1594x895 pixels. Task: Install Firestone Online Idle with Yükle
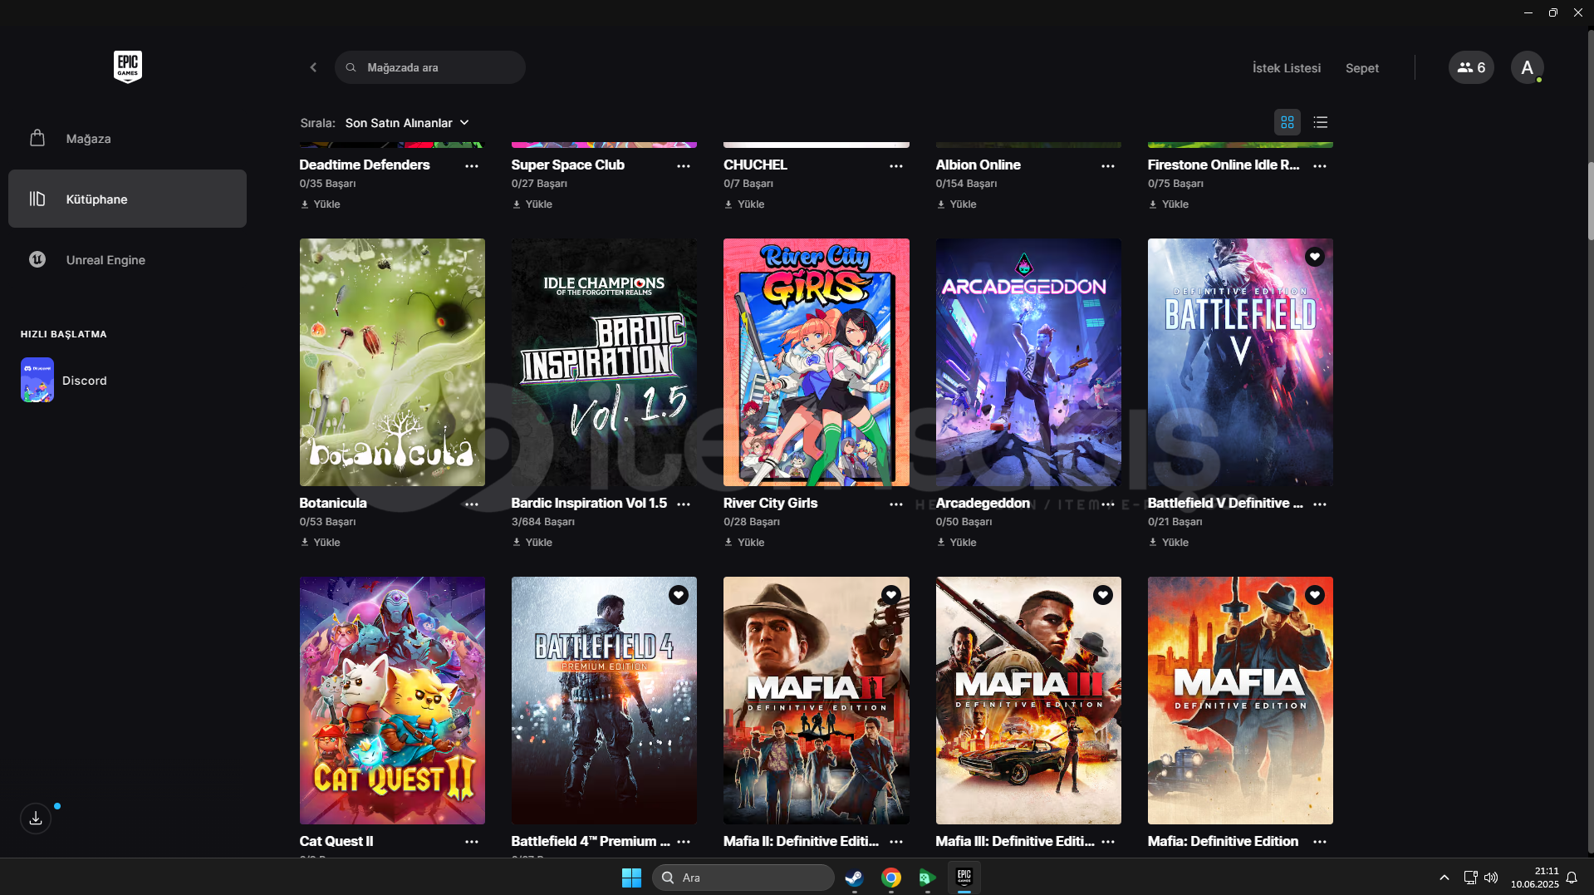coord(1169,204)
